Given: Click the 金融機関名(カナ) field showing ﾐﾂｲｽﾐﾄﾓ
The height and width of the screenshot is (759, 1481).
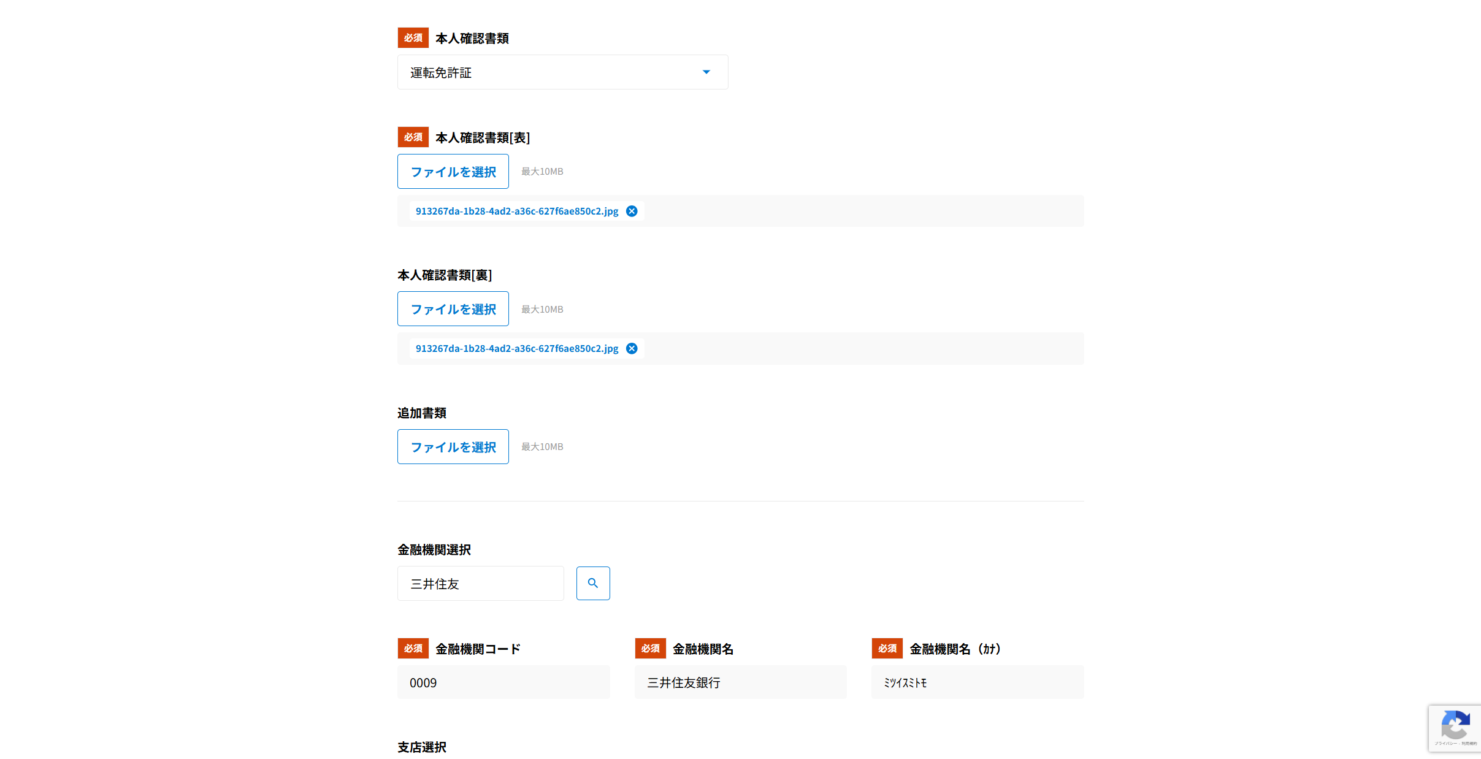Looking at the screenshot, I should 977,682.
